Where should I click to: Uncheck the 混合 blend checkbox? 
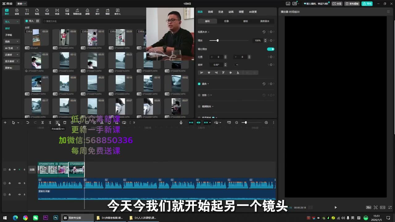pyautogui.click(x=199, y=84)
